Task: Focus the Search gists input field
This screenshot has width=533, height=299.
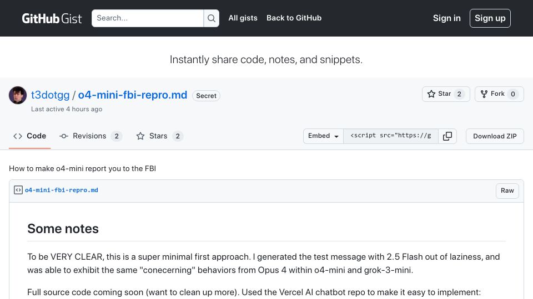Action: point(148,18)
